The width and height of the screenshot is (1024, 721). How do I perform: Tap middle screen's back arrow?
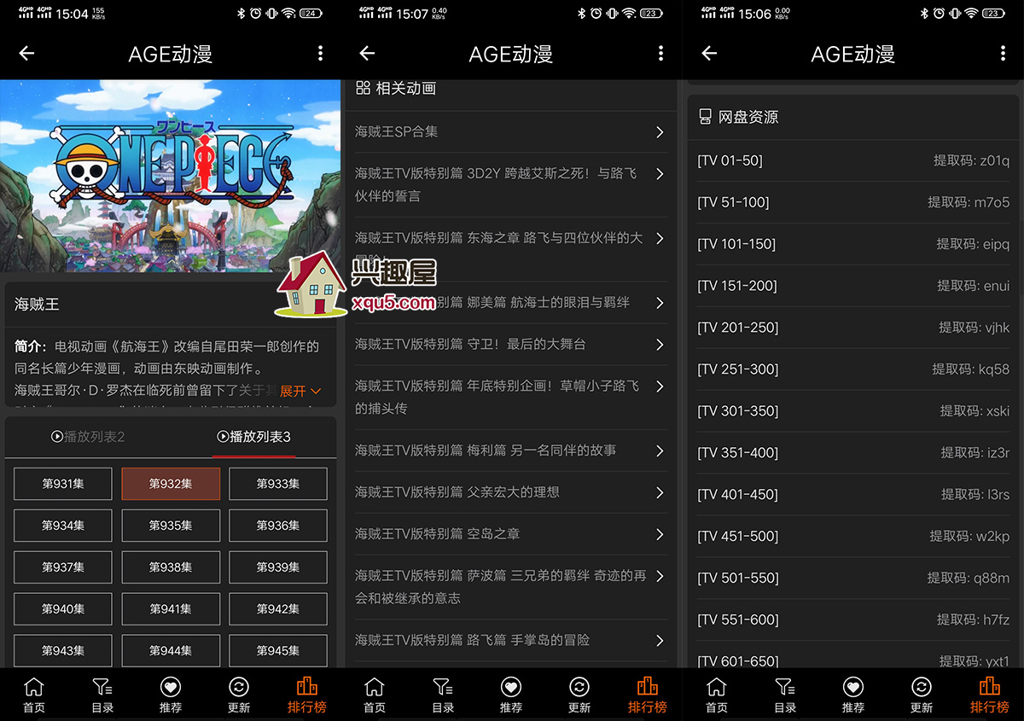click(x=367, y=54)
